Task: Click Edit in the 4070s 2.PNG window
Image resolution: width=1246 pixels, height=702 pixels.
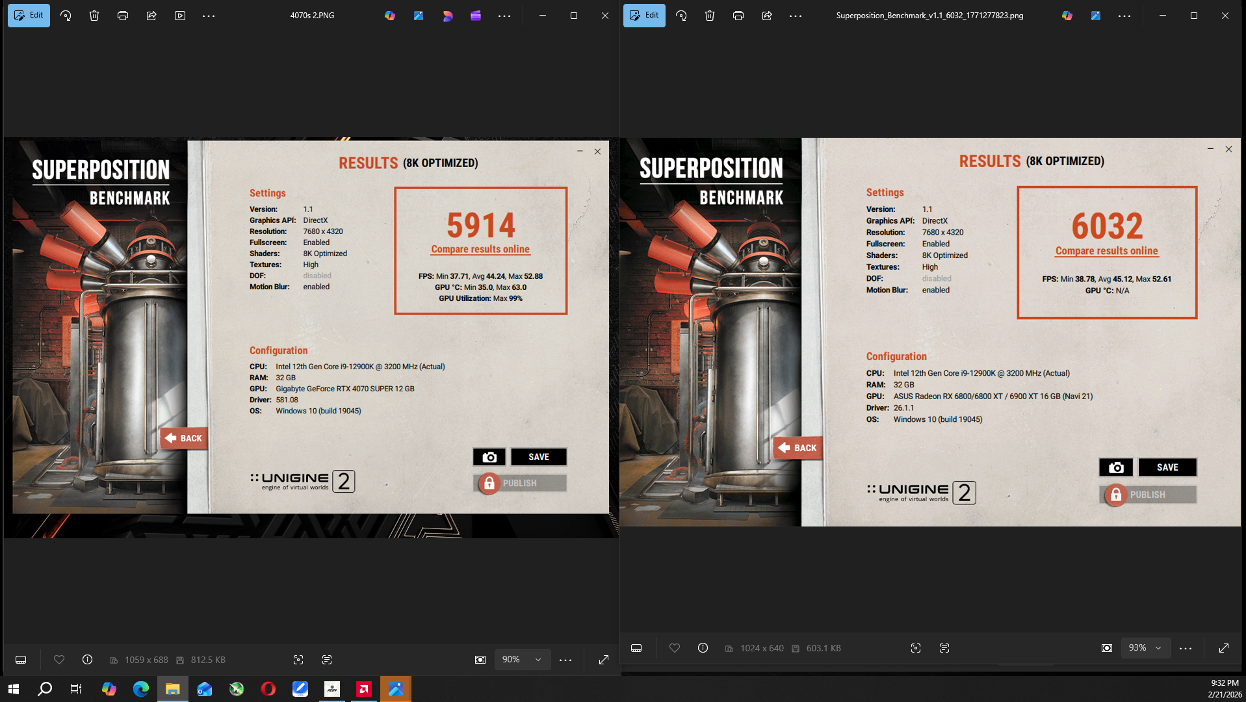Action: (x=29, y=16)
